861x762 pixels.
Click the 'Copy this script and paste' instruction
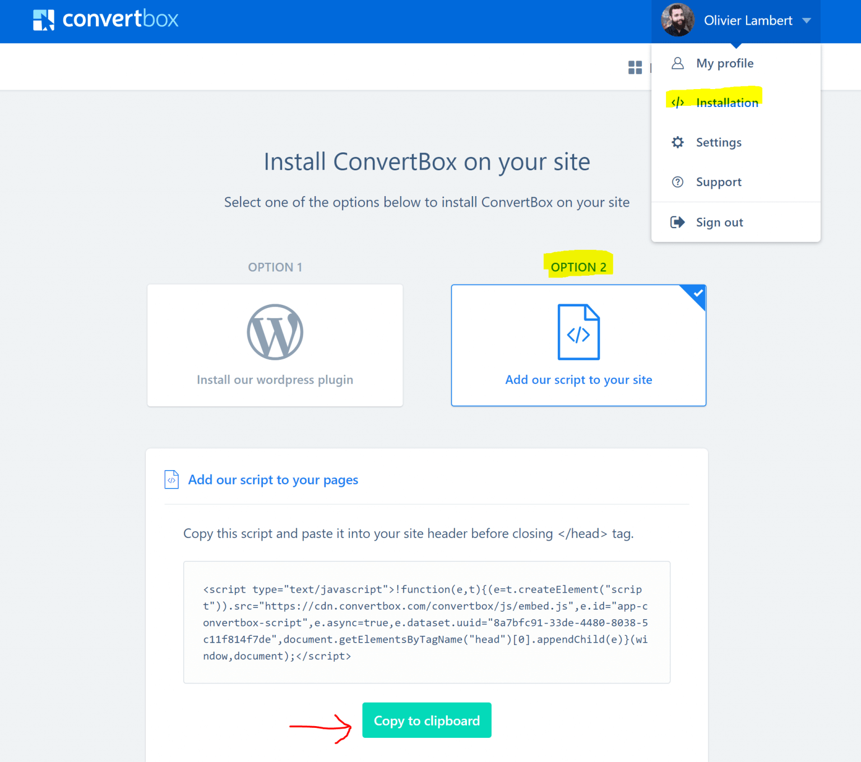coord(408,533)
